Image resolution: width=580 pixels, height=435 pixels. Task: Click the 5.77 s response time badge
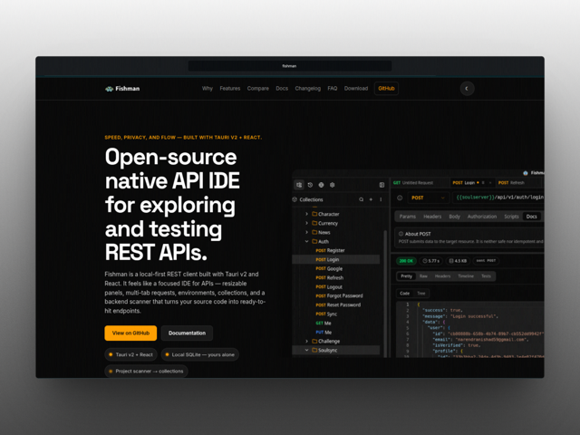pos(431,261)
